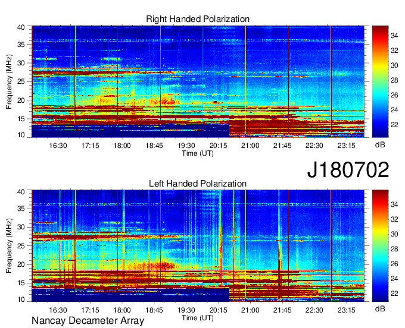Image resolution: width=405 pixels, height=328 pixels.
Task: Click the 19:30 time tick of Left Handed plot
Action: 186,310
